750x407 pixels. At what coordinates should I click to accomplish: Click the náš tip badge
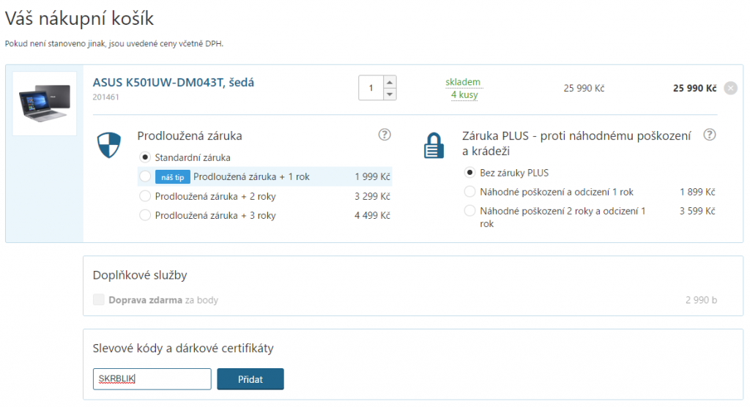173,177
